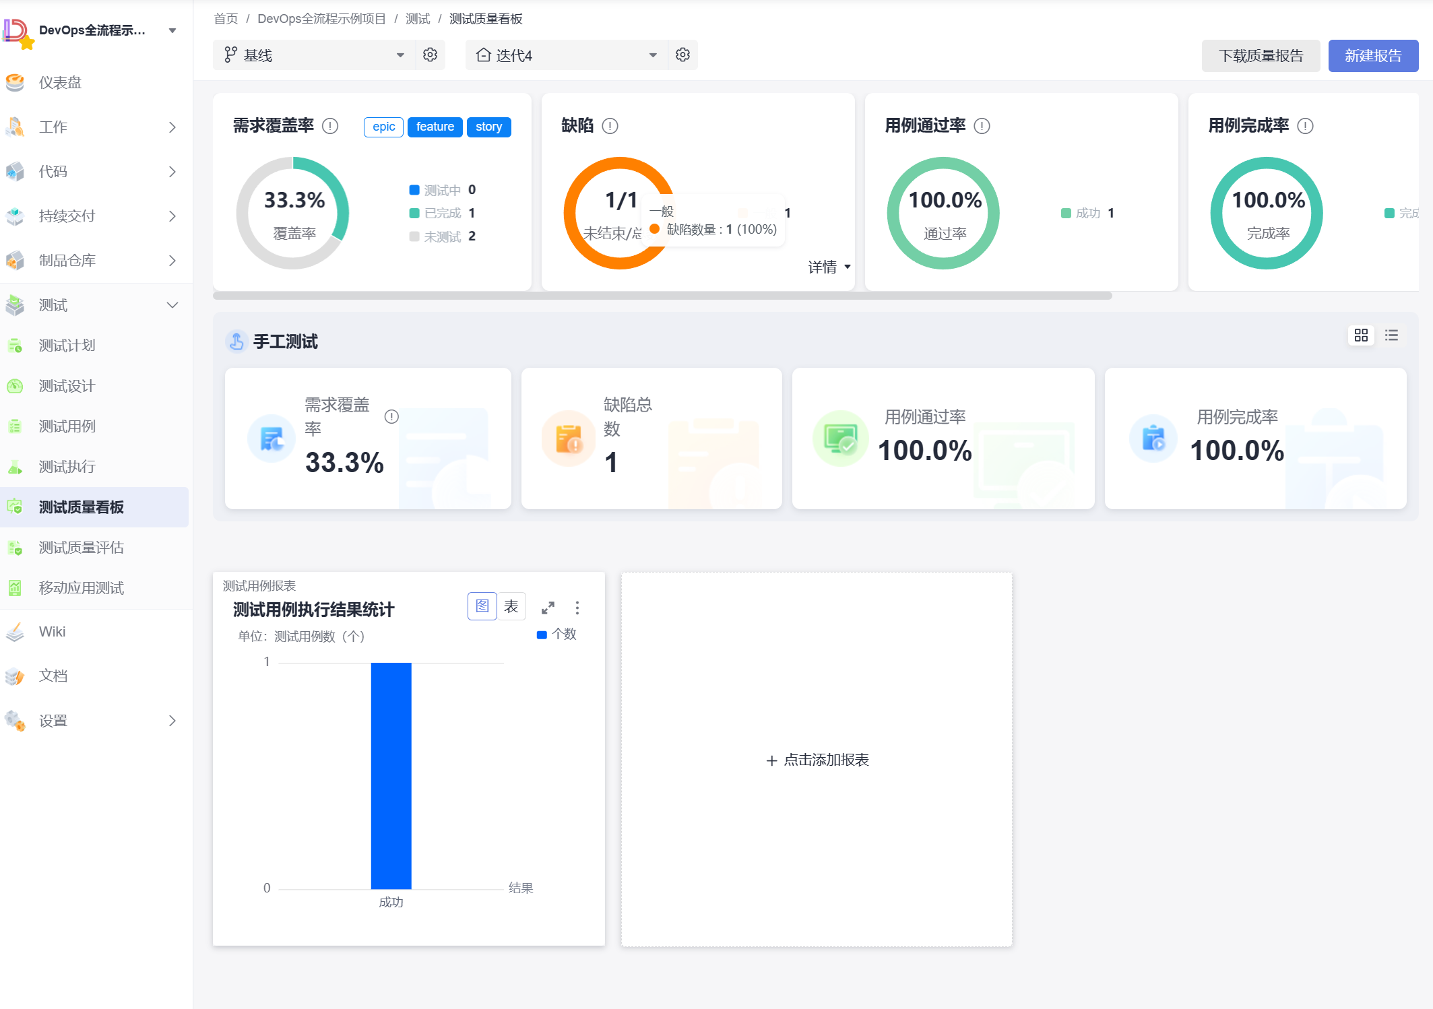Image resolution: width=1433 pixels, height=1009 pixels.
Task: Open settings gear next to 基线 selector
Action: tap(430, 55)
